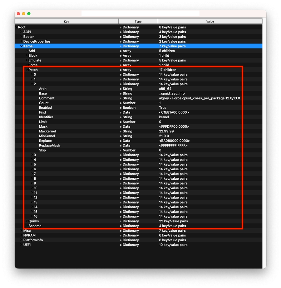281x288 pixels.
Task: Open type selector for the Comment row
Action: [121, 98]
